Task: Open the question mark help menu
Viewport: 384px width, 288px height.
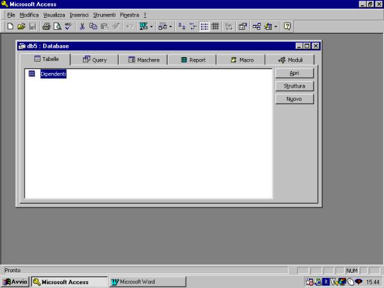Action: coord(145,15)
